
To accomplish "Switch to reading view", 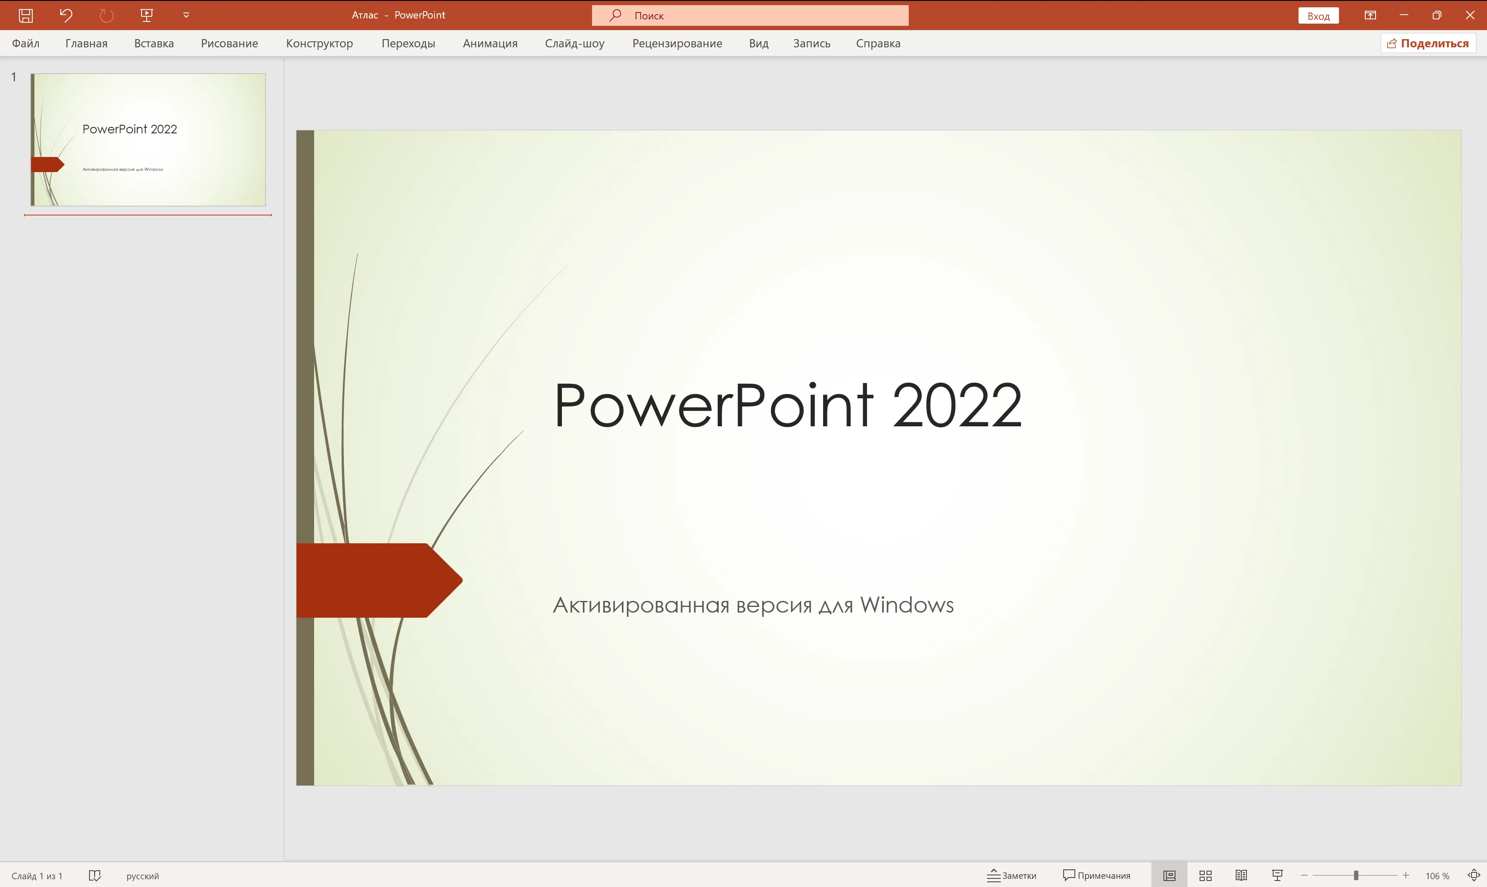I will point(1241,876).
